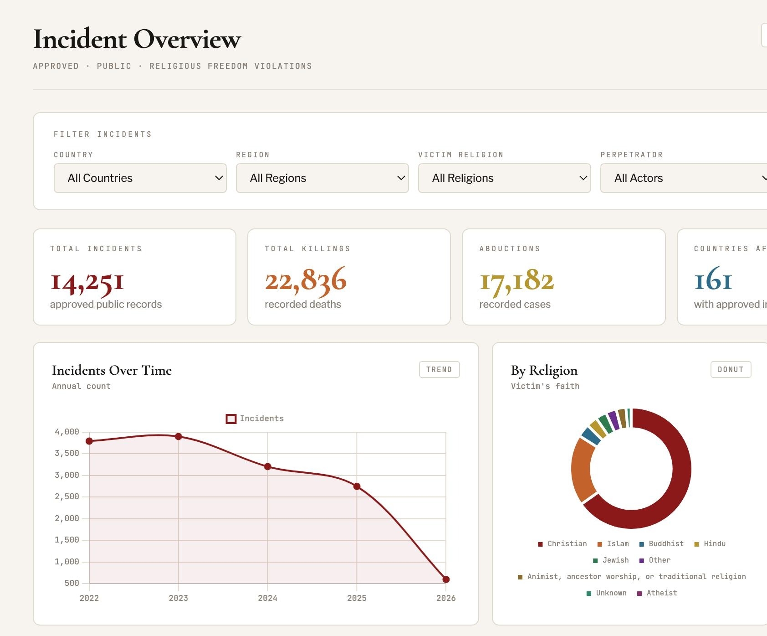Click the 2026 data point on line chart
The width and height of the screenshot is (767, 636).
pyautogui.click(x=446, y=579)
